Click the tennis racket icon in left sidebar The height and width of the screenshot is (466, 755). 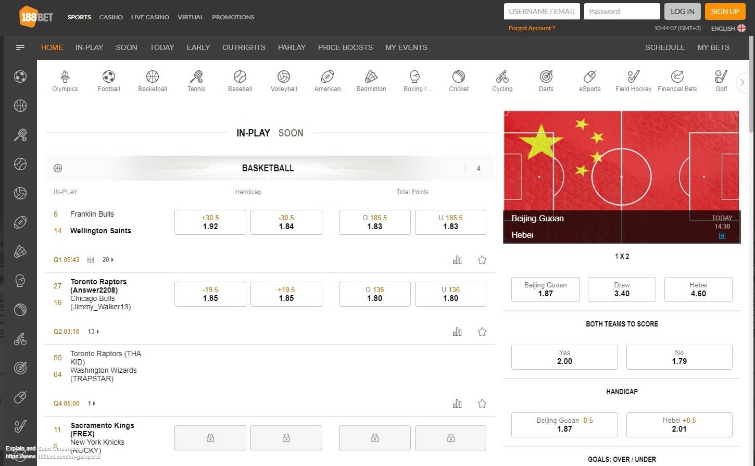pyautogui.click(x=20, y=135)
